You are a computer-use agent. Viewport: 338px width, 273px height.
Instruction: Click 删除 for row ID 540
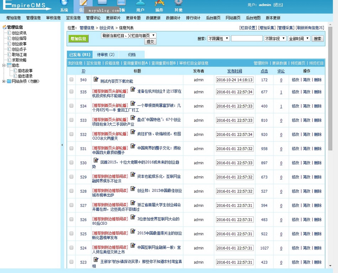318,80
